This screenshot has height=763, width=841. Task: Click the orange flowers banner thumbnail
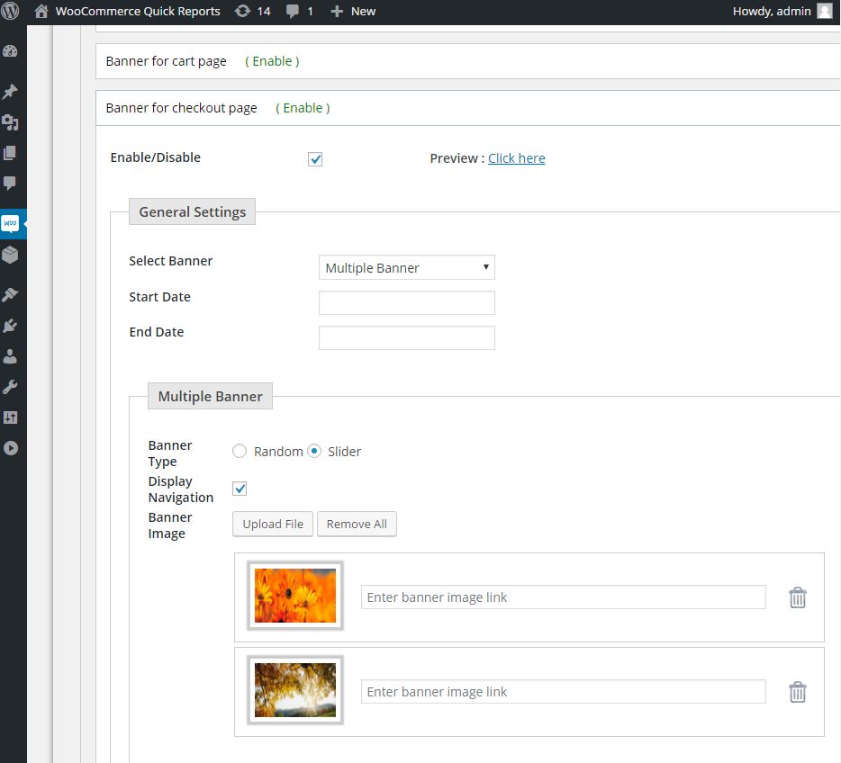295,596
